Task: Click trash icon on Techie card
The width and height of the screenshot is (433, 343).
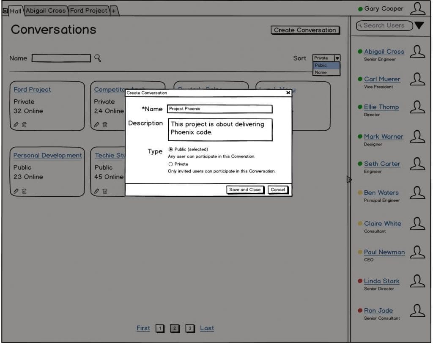Action: [105, 191]
